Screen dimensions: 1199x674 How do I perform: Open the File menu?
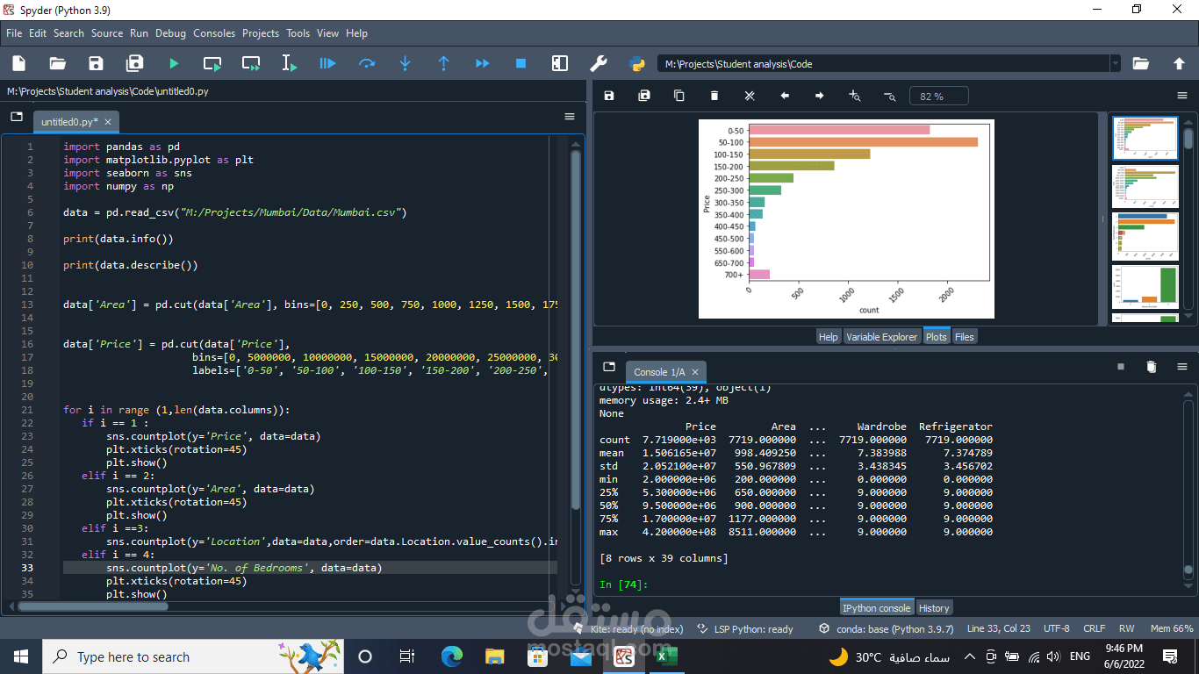tap(14, 33)
